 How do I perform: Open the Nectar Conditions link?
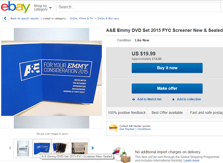[x=144, y=129]
